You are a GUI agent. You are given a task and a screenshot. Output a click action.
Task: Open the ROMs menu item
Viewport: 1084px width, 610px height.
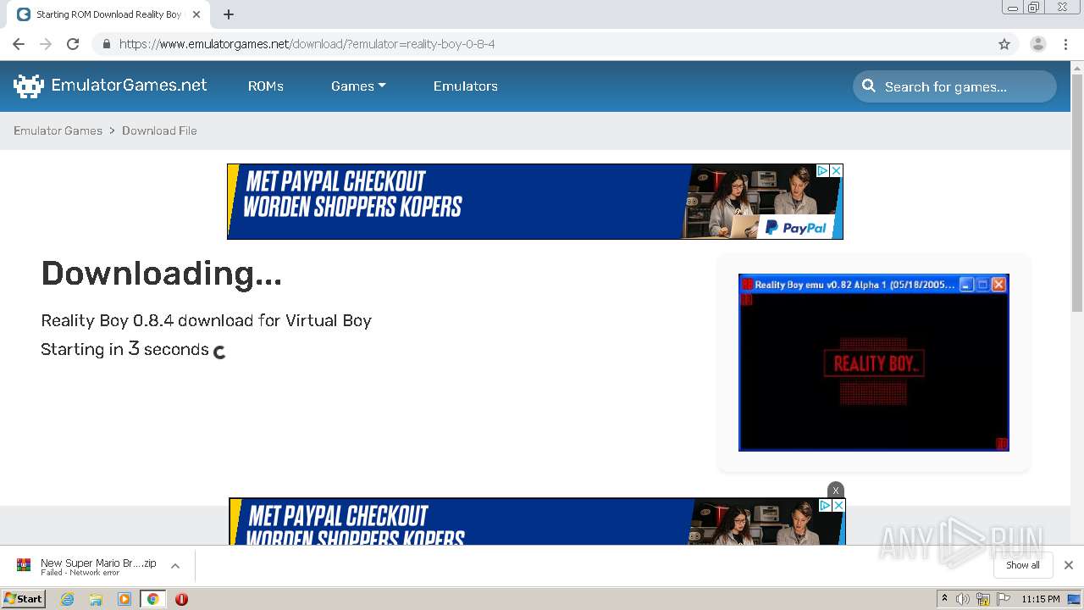click(x=266, y=86)
